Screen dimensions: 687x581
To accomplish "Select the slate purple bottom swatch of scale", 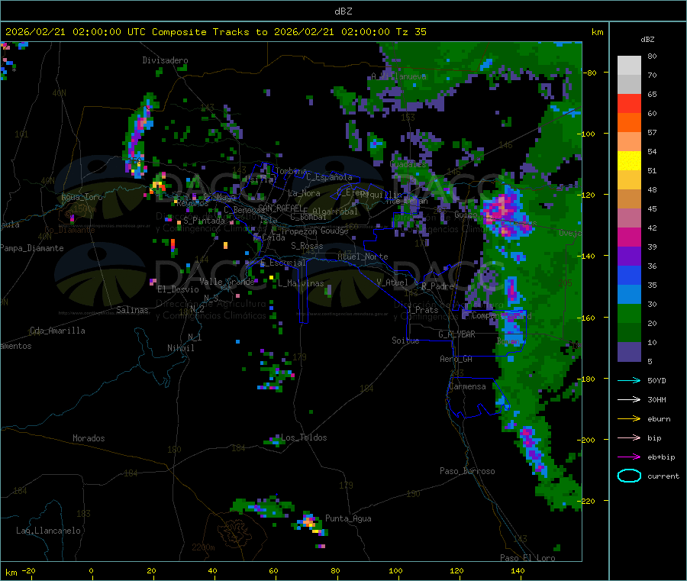I will (x=629, y=352).
